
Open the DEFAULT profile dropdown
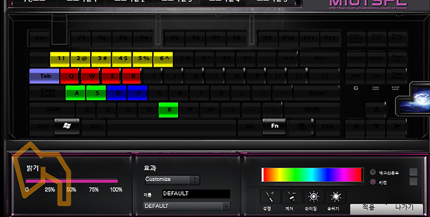(187, 206)
